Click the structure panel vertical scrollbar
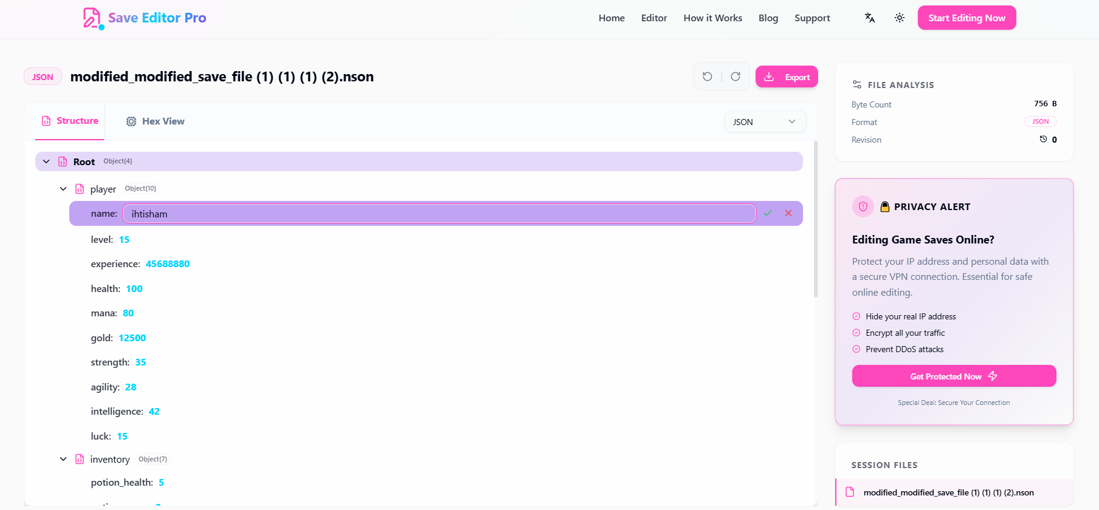Viewport: 1099px width, 510px height. (x=816, y=219)
